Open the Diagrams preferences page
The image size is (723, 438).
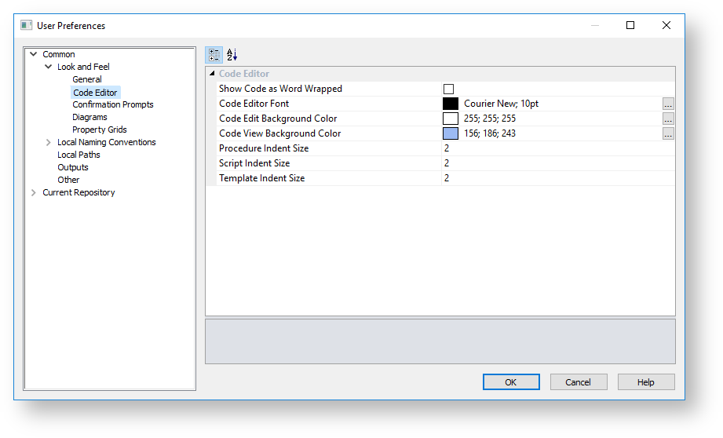click(89, 117)
